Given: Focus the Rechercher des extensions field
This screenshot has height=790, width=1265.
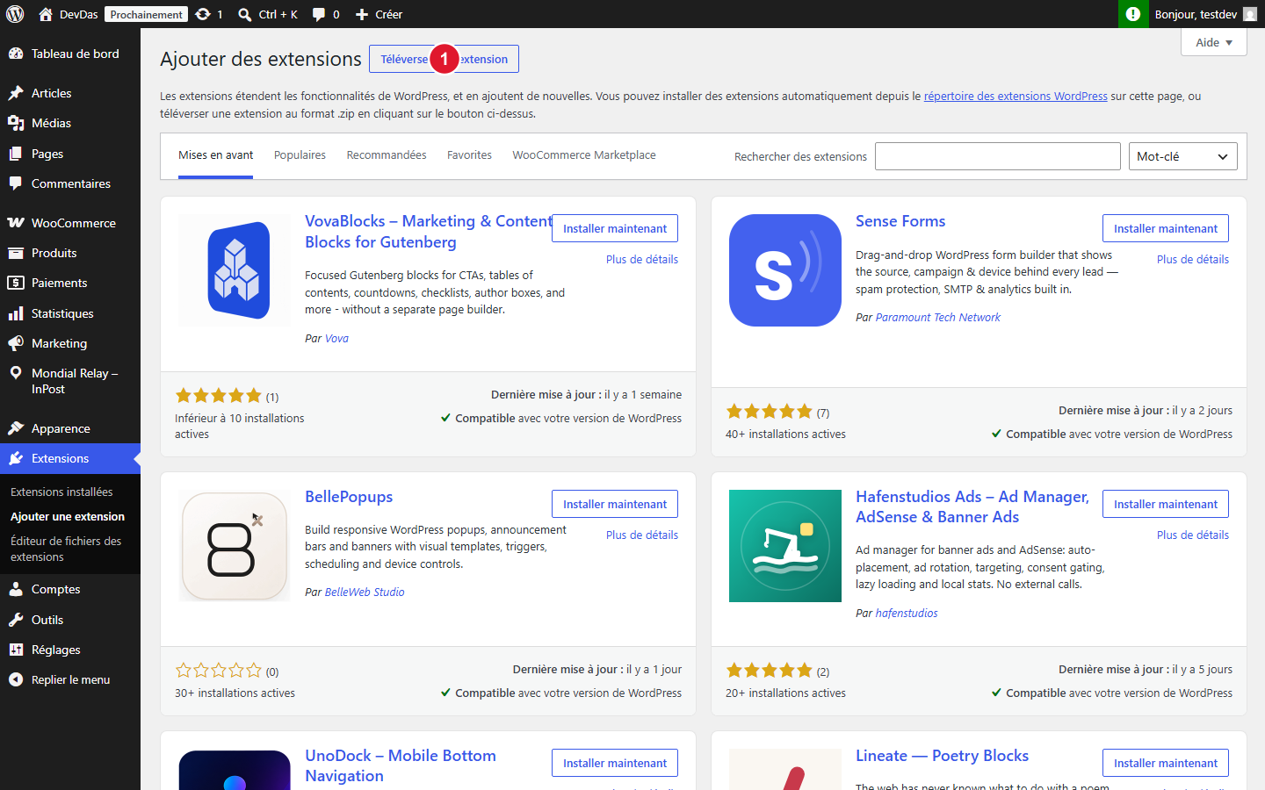Looking at the screenshot, I should 998,156.
